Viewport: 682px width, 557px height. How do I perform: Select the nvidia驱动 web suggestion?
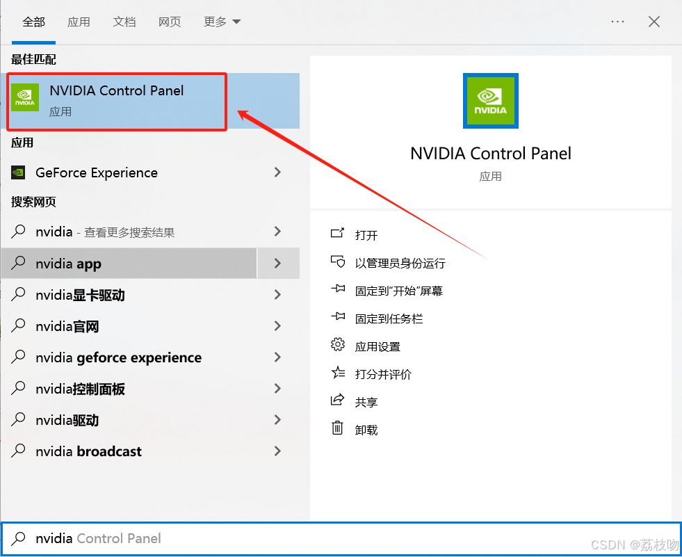(x=67, y=420)
